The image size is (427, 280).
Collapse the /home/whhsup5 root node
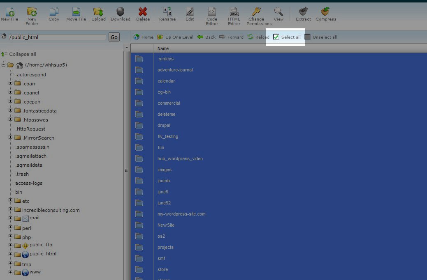[4, 65]
